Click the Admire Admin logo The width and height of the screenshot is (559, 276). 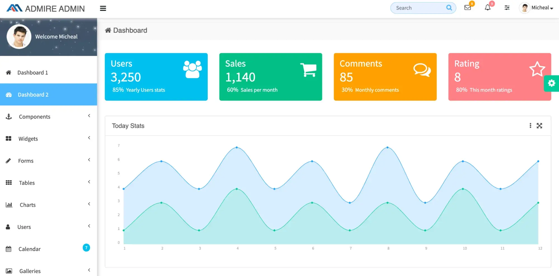click(46, 8)
